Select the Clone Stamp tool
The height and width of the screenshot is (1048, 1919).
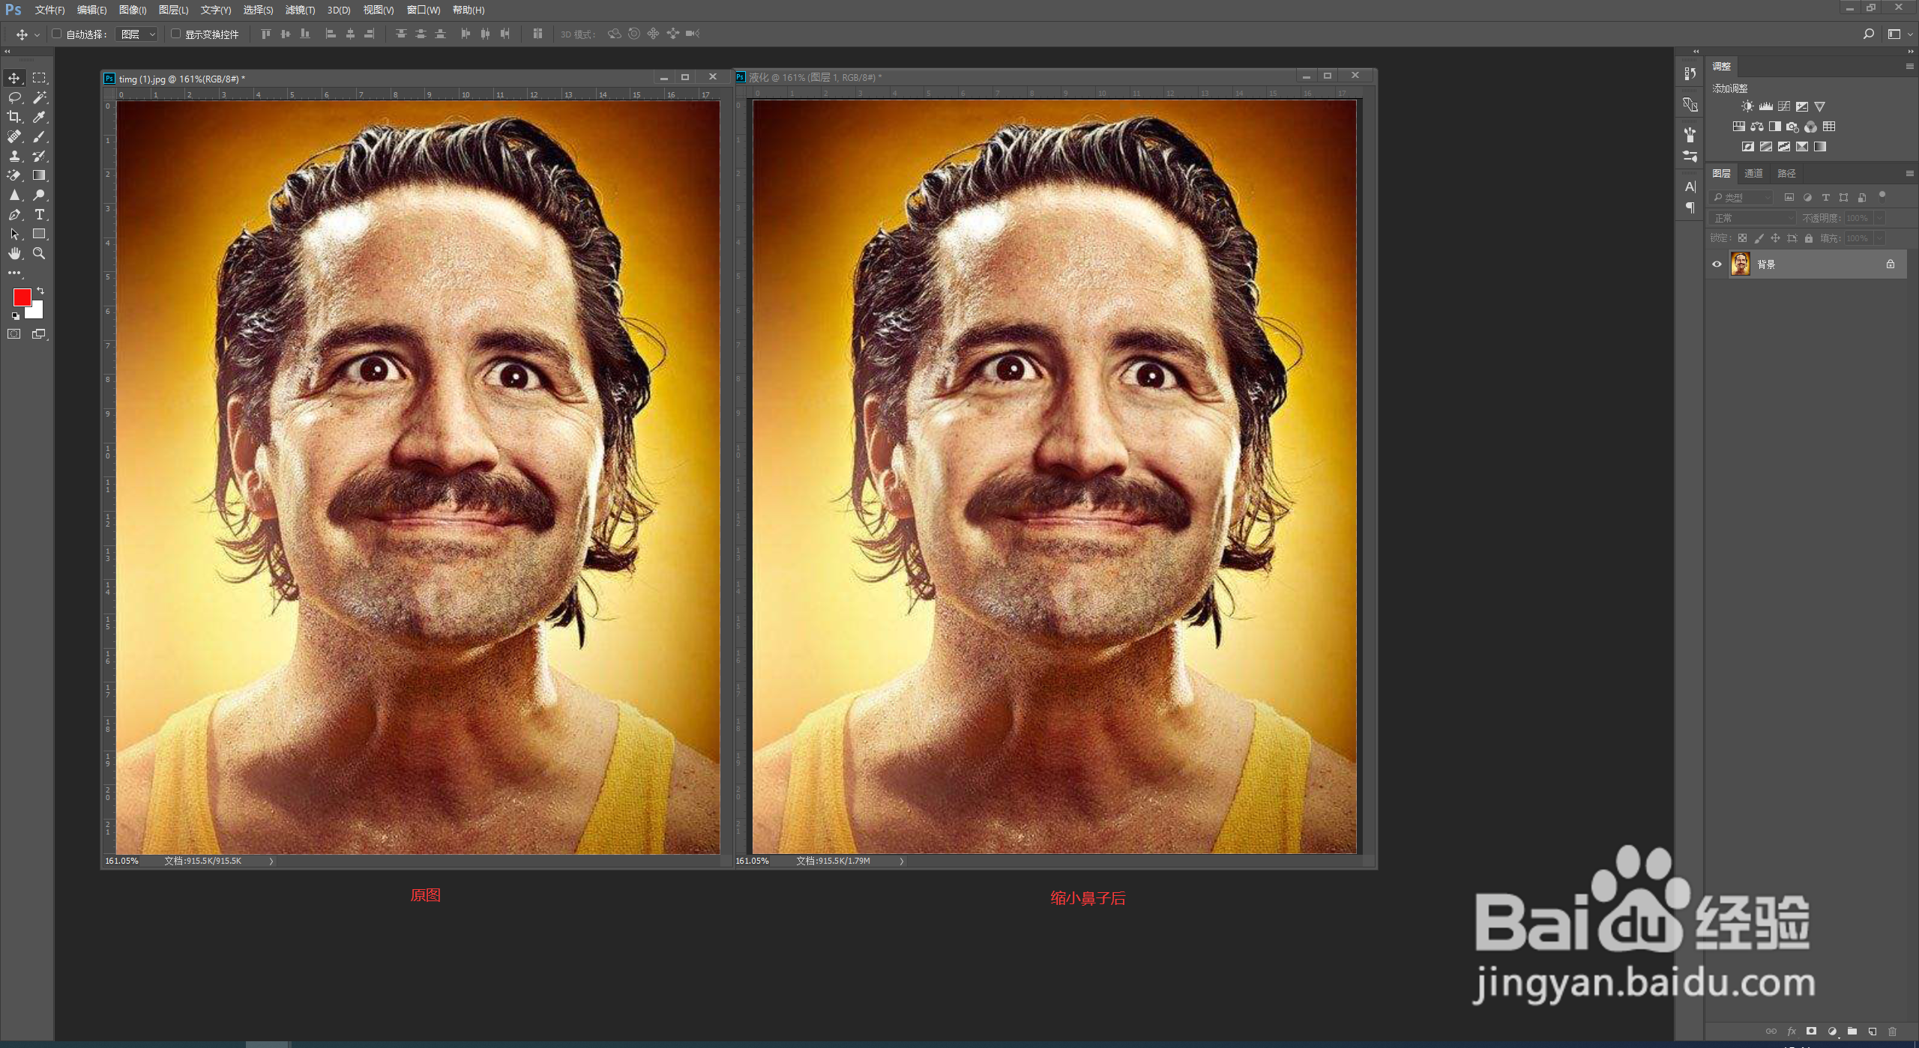coord(14,156)
